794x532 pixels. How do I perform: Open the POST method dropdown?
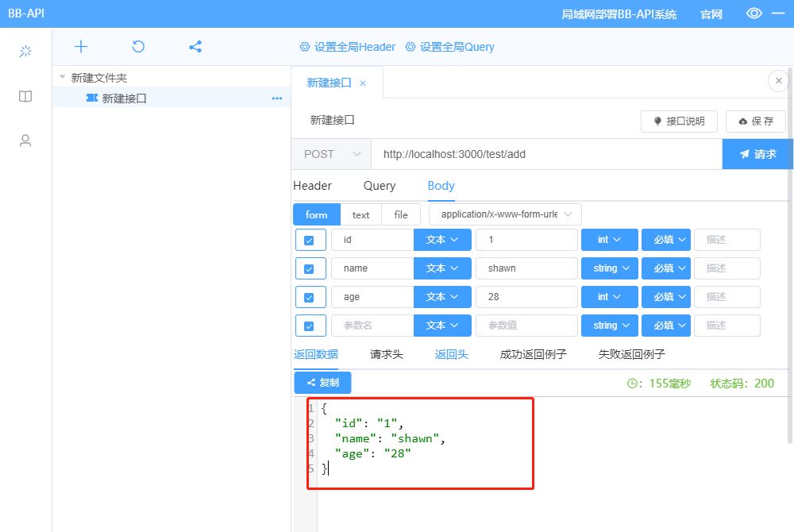pos(331,154)
